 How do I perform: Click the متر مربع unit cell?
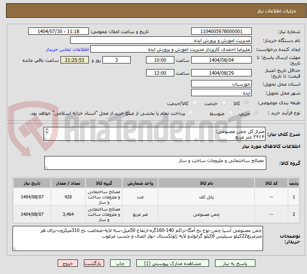point(140,214)
